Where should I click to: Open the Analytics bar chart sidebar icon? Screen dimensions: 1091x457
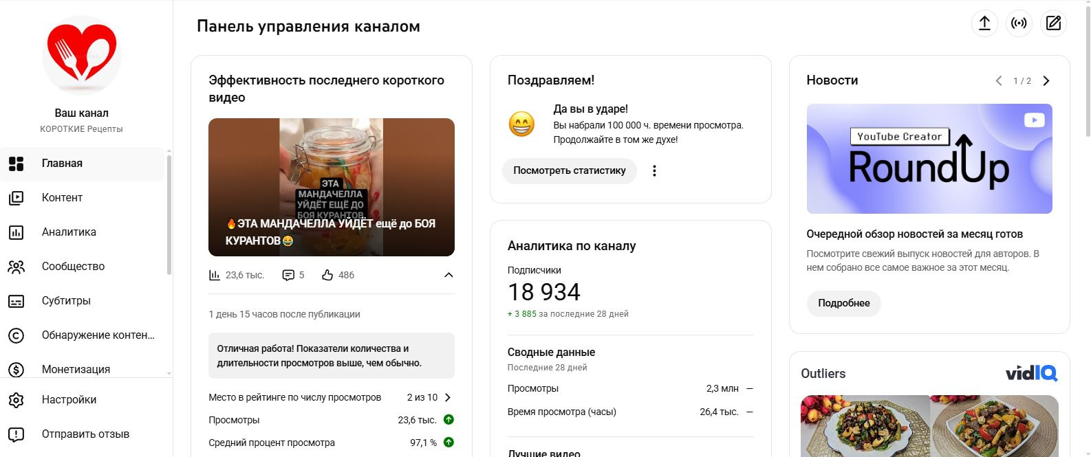pyautogui.click(x=16, y=232)
